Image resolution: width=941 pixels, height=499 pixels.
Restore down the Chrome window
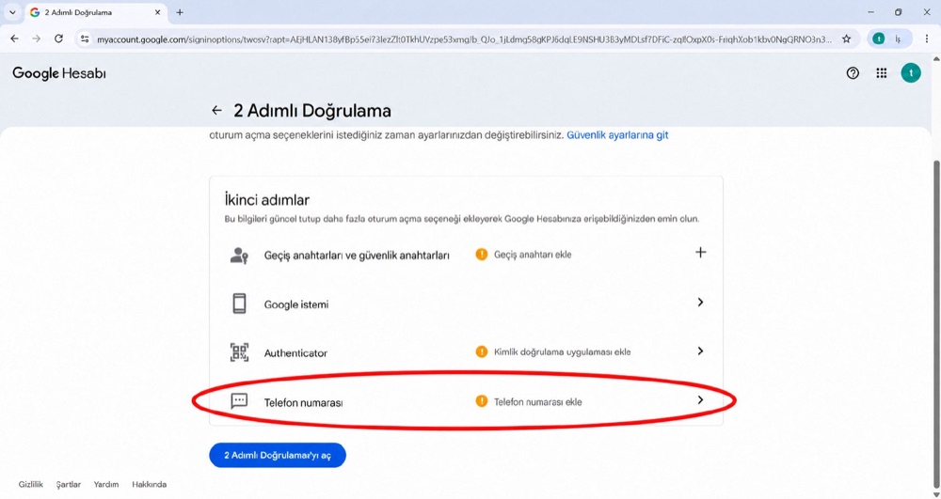(x=899, y=12)
